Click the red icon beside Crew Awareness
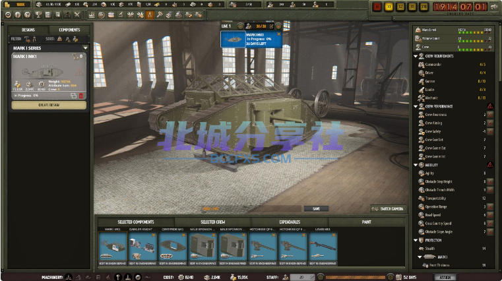502x281 pixels. point(490,115)
